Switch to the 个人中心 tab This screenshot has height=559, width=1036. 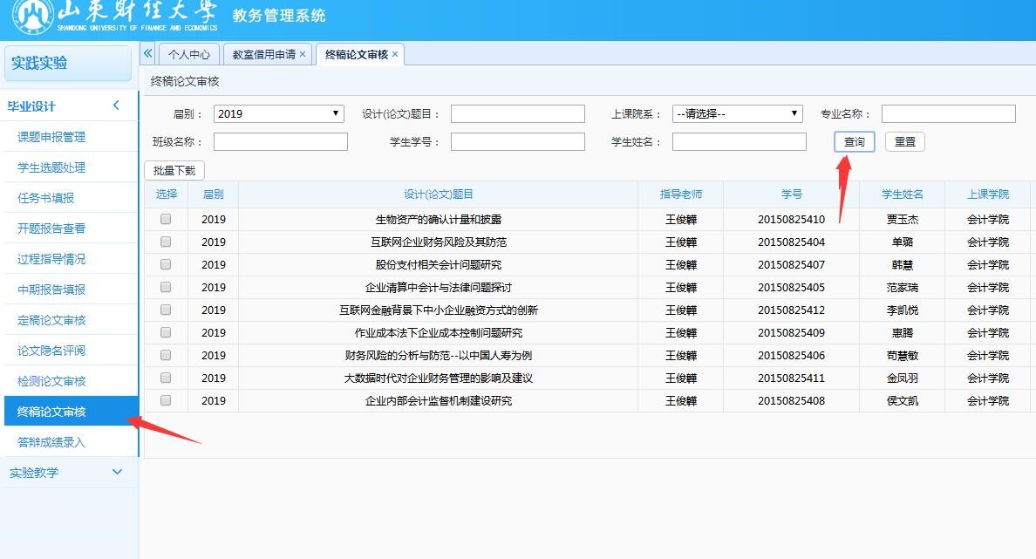pyautogui.click(x=189, y=54)
